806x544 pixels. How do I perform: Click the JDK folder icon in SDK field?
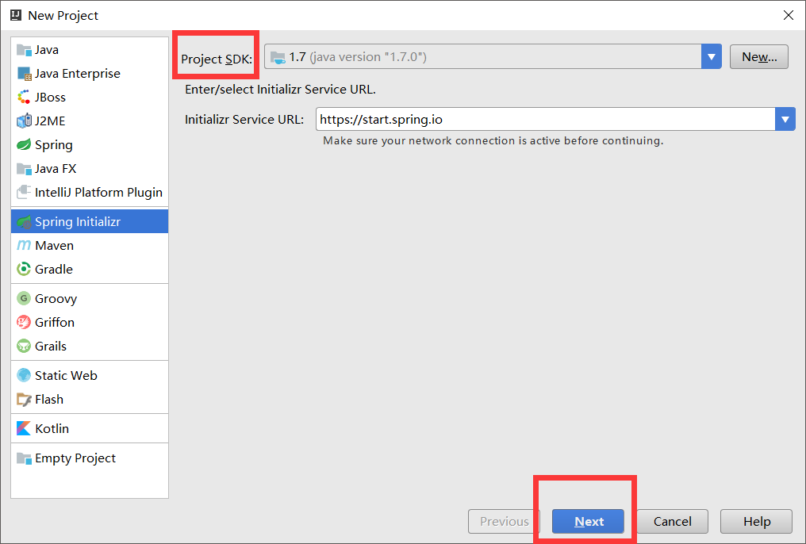tap(278, 58)
